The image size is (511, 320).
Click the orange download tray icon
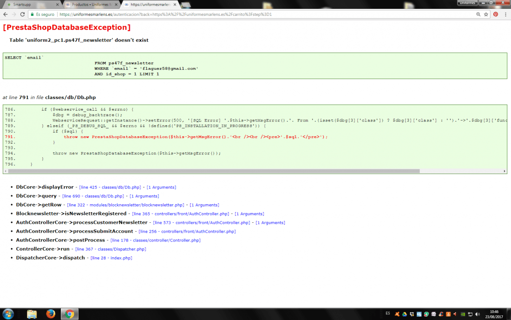point(448,314)
